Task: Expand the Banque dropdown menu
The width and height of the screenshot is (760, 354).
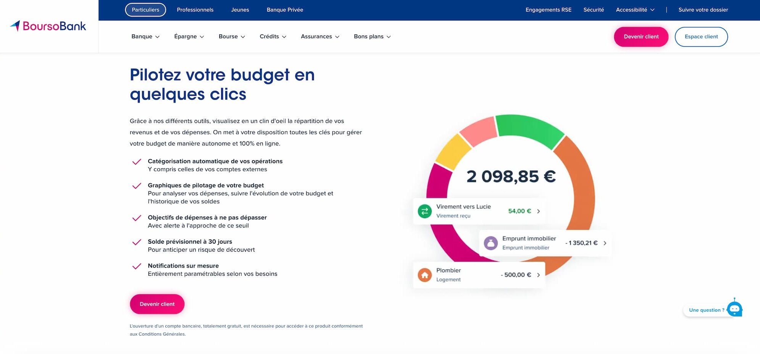Action: coord(146,37)
